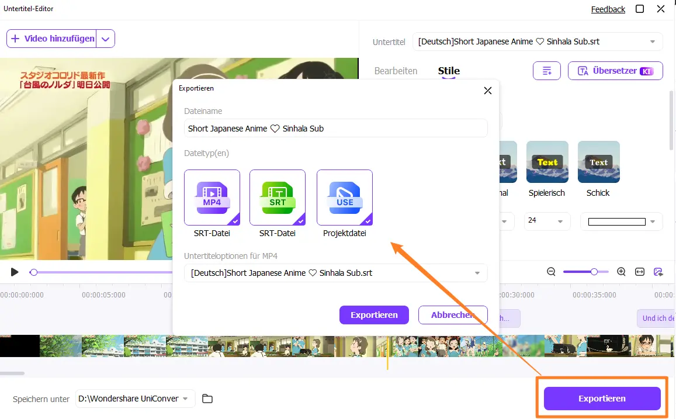Click Exportieren in the export dialog
The height and width of the screenshot is (419, 676).
374,314
